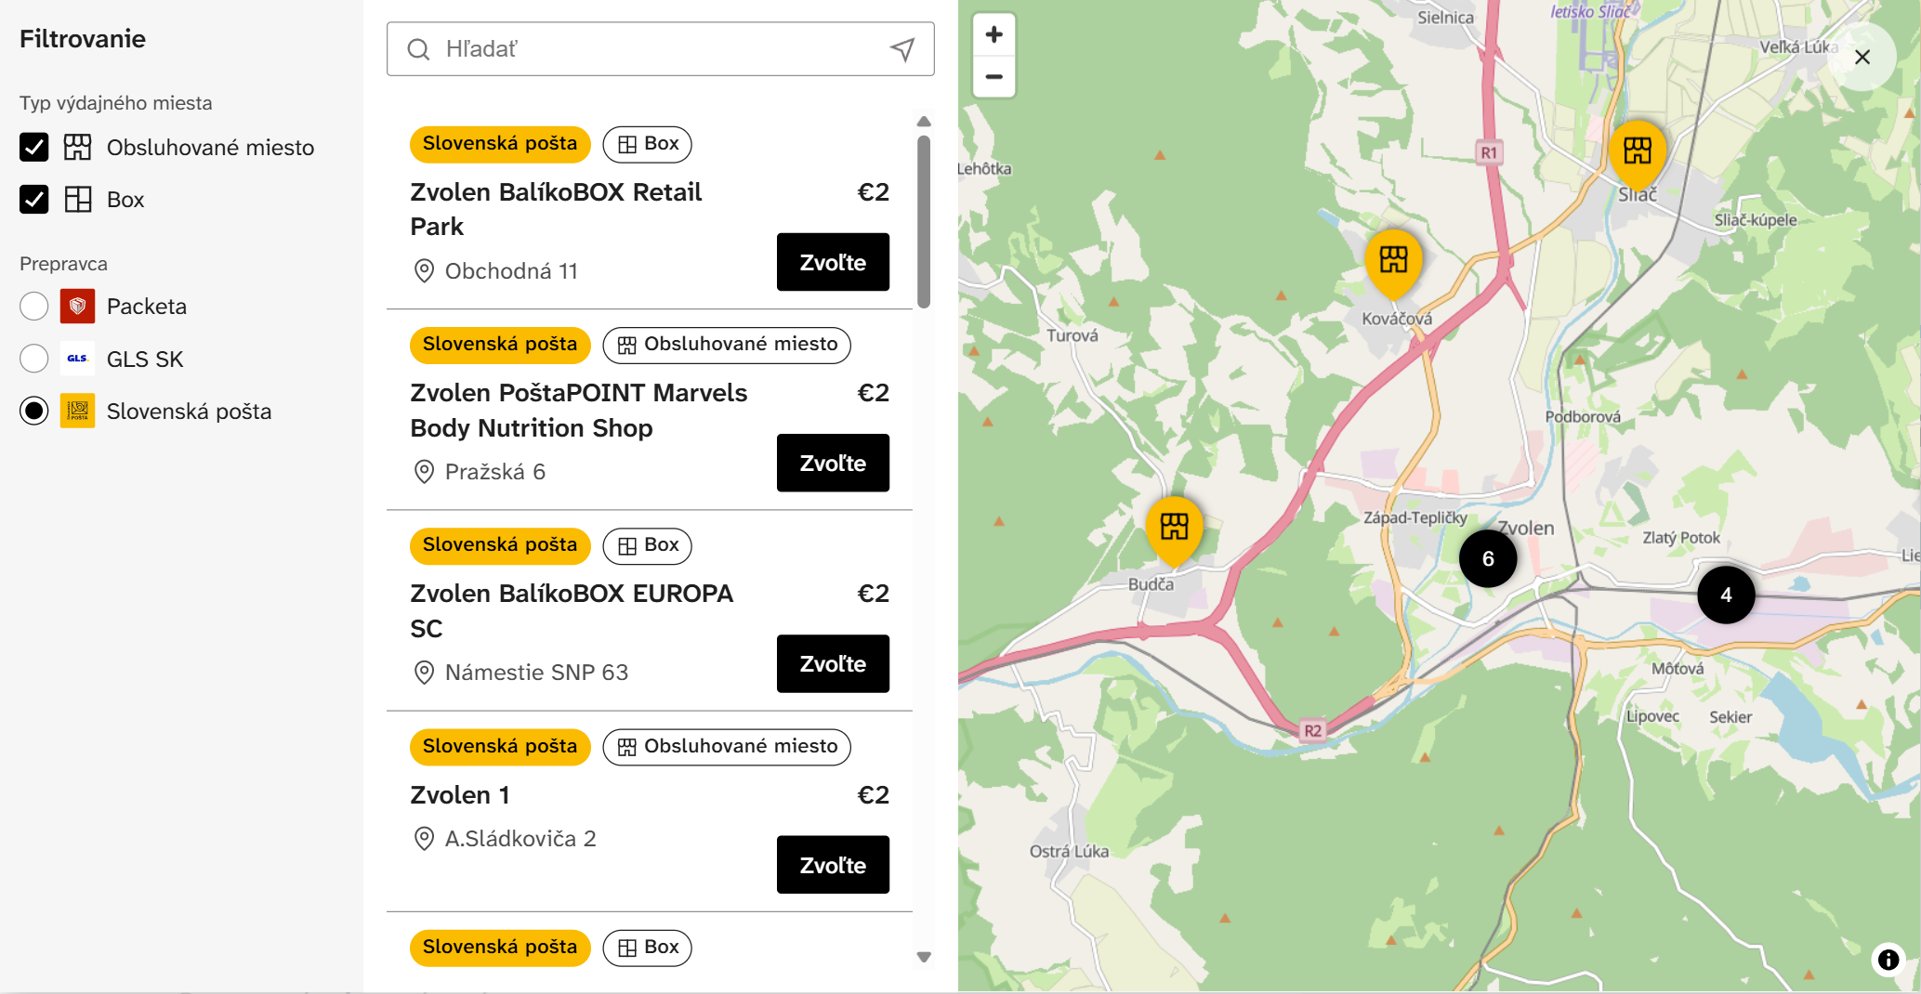This screenshot has height=994, width=1921.
Task: Click the Filtrovanie heading
Action: click(x=83, y=39)
